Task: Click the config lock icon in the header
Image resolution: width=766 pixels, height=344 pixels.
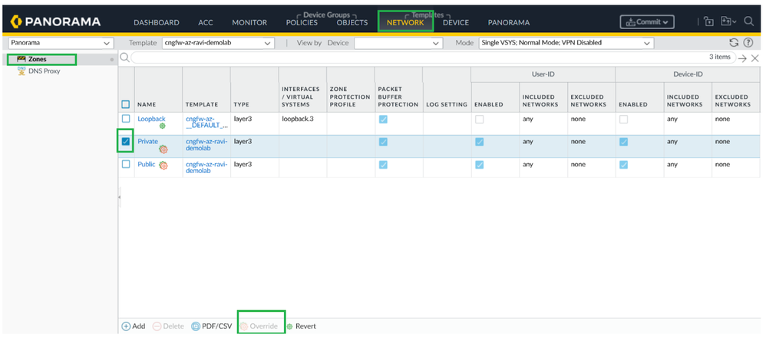Action: (708, 22)
